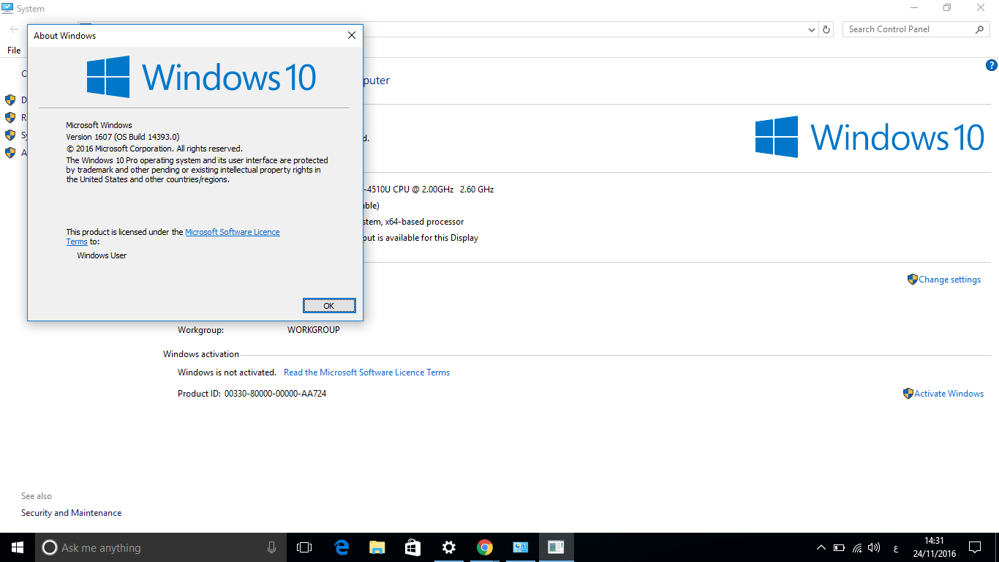Screen dimensions: 999x562
Task: Go back with the navigation arrow
Action: pos(14,29)
